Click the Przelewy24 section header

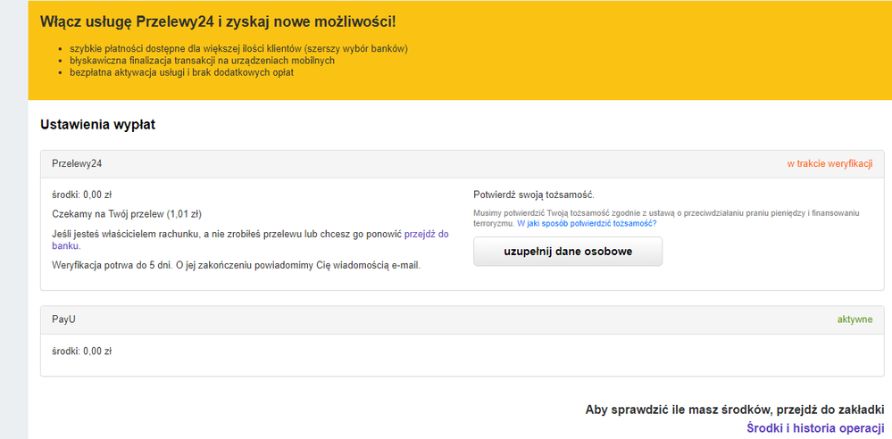pyautogui.click(x=462, y=164)
